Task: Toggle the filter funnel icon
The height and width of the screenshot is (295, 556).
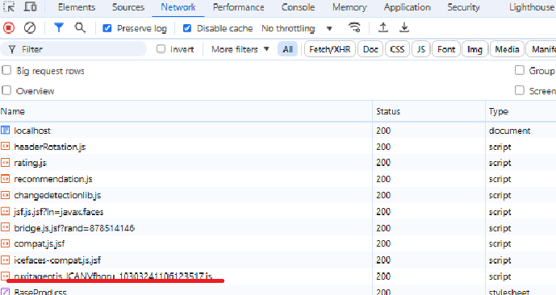Action: tap(59, 27)
